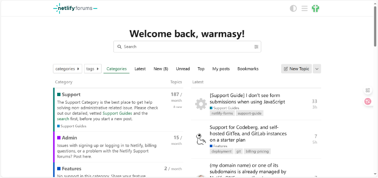Viewport: 378px width, 178px height.
Task: Click the pink translate floating icon
Action: point(368,101)
